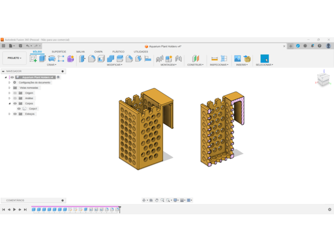
Task: Switch to the SUPERFÍCIE tab
Action: click(x=59, y=52)
